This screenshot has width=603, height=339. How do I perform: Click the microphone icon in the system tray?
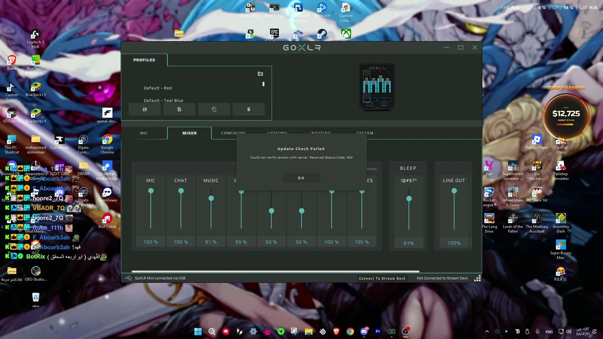[538, 331]
